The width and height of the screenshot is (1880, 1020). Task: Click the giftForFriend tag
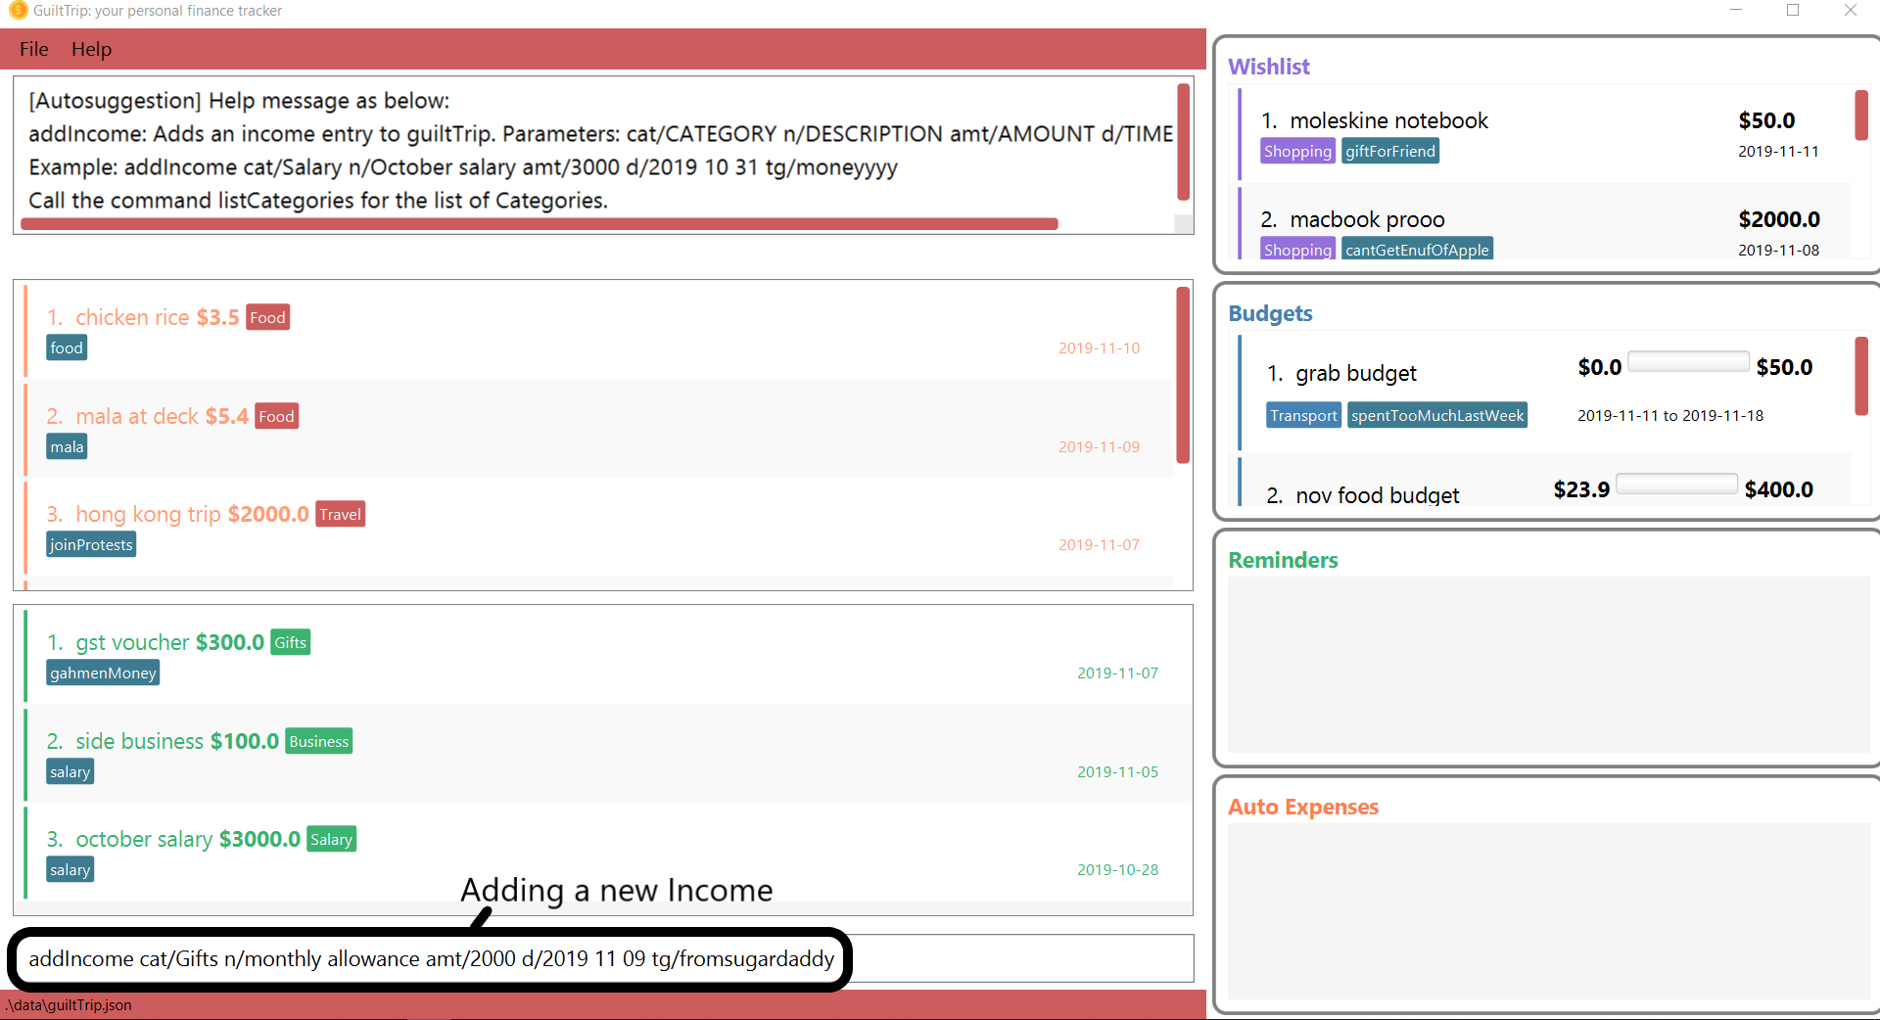pyautogui.click(x=1389, y=151)
